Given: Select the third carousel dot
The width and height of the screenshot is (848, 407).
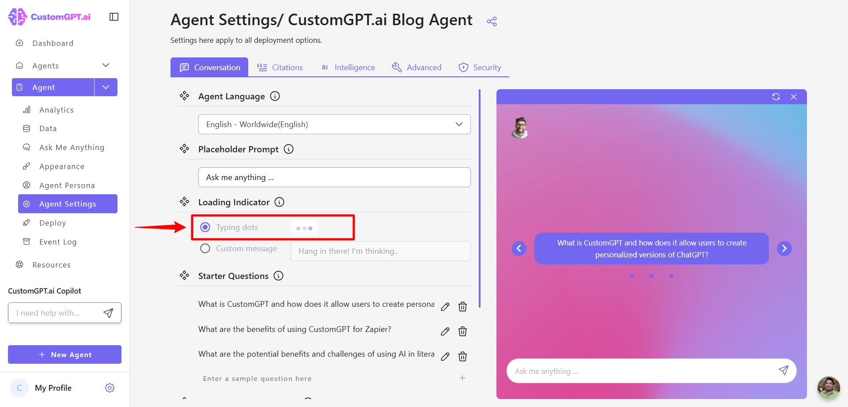Looking at the screenshot, I should click(671, 276).
